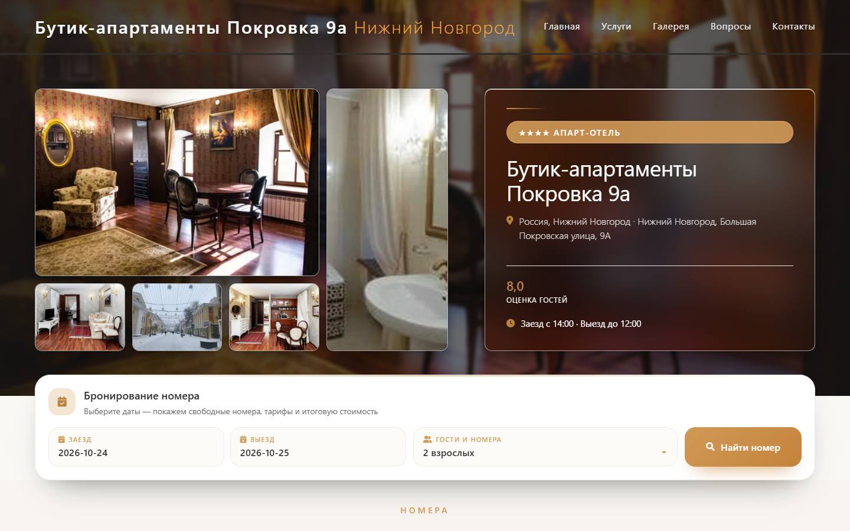
Task: Go to the Галерея section
Action: [x=671, y=26]
